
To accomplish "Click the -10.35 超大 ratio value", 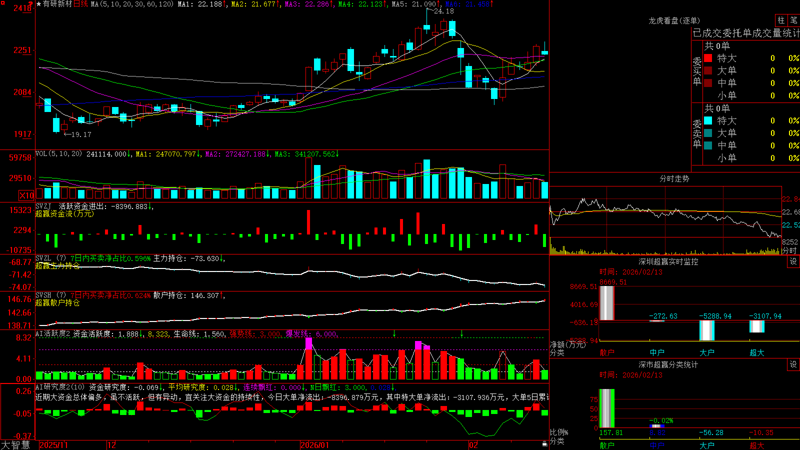I will coord(761,432).
